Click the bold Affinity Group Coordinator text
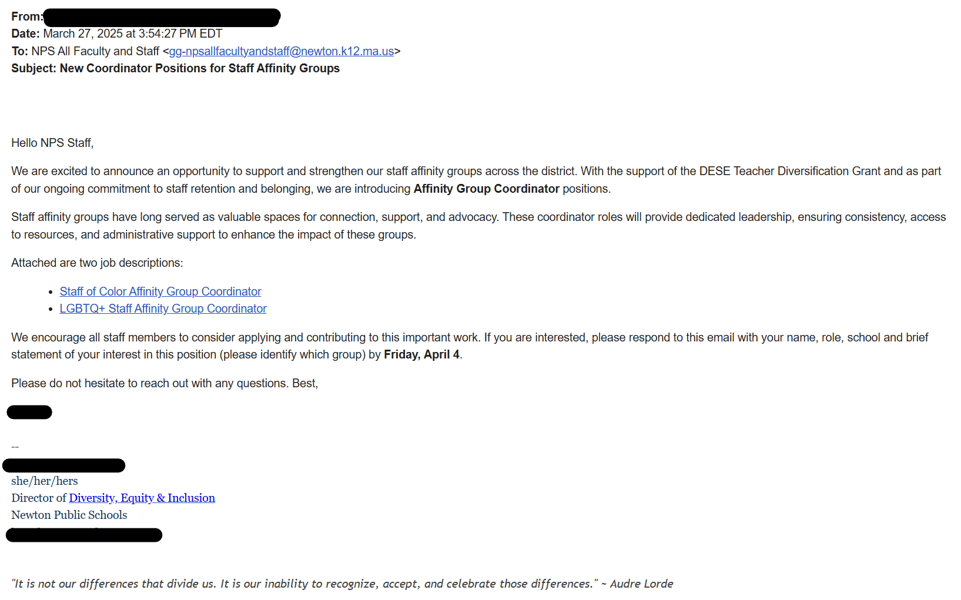This screenshot has height=600, width=961. [486, 189]
